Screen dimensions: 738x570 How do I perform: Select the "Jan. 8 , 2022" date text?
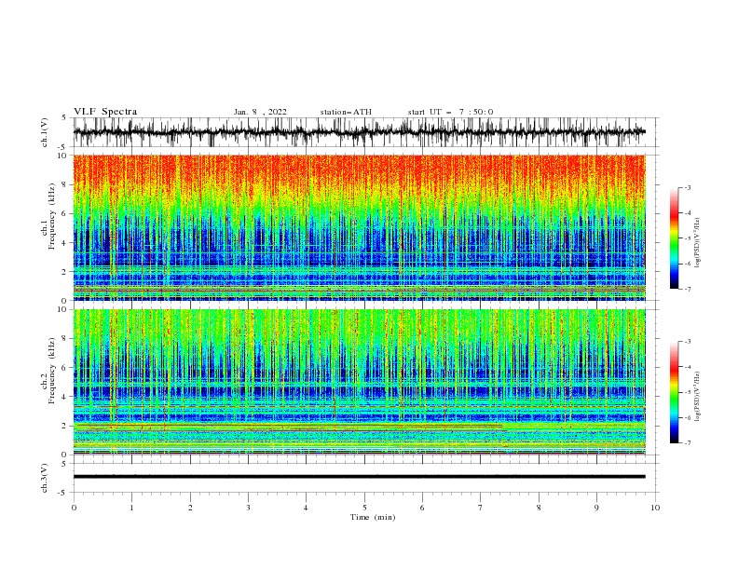pos(260,112)
